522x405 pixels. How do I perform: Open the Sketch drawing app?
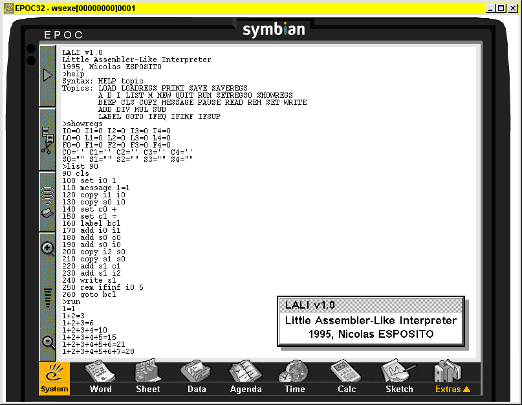(399, 378)
